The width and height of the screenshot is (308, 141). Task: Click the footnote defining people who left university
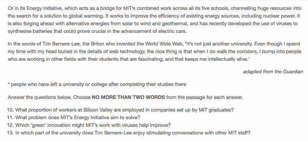[97, 84]
